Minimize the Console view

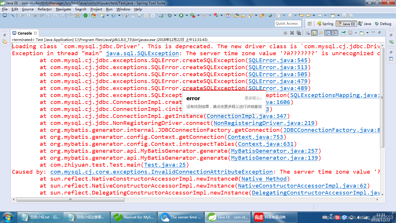373,32
